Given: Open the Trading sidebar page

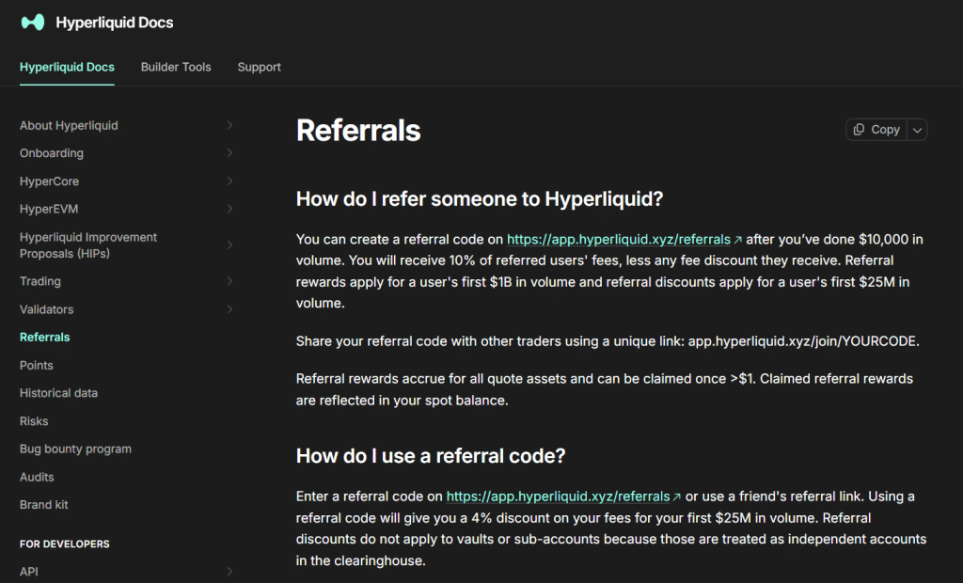Looking at the screenshot, I should point(40,281).
